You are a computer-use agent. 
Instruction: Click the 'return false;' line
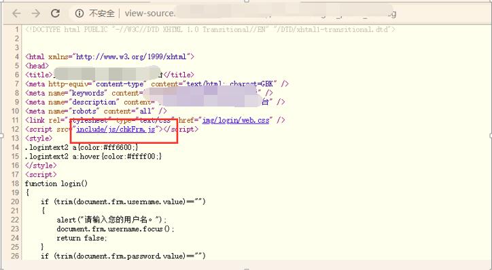coord(82,238)
